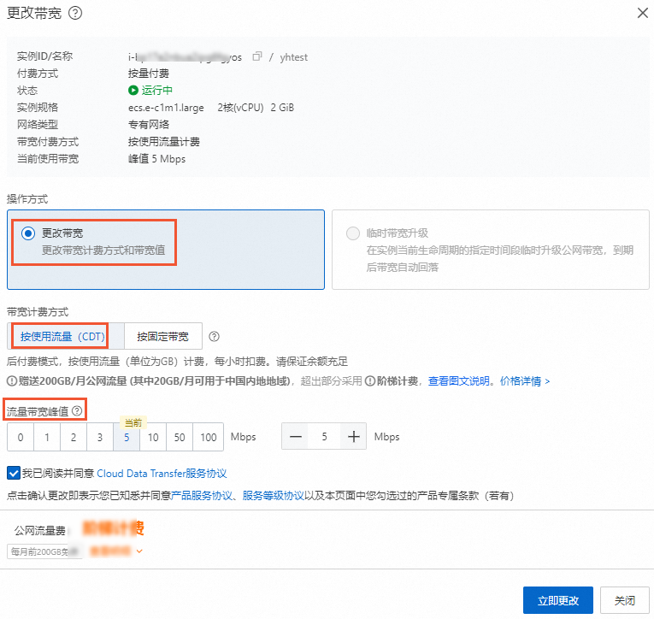Copy the instance ID with the copy icon
Image resolution: width=654 pixels, height=619 pixels.
[x=258, y=56]
